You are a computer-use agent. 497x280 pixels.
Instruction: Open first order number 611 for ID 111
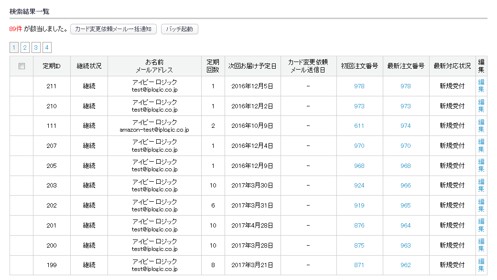click(x=359, y=126)
